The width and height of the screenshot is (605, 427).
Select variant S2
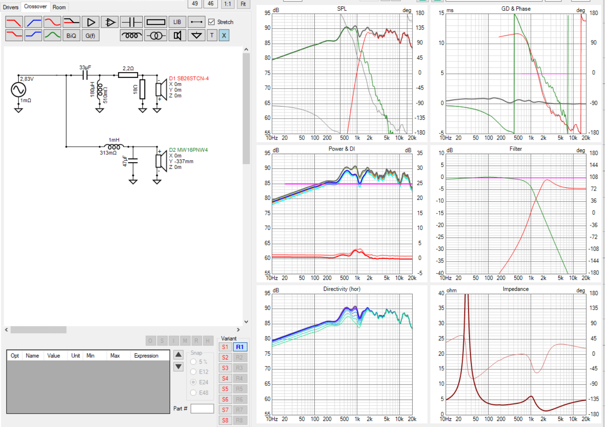pos(225,358)
